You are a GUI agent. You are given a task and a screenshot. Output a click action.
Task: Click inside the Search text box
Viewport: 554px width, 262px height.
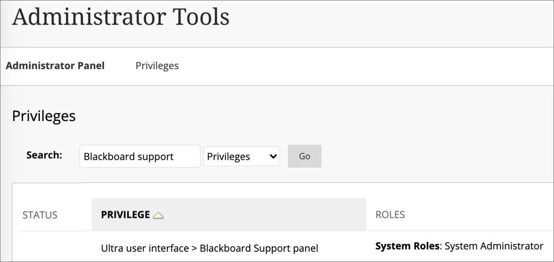pyautogui.click(x=139, y=156)
